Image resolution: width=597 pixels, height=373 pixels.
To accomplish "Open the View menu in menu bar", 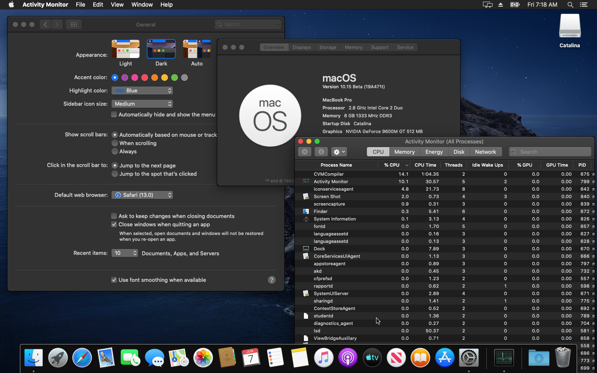I will point(117,5).
